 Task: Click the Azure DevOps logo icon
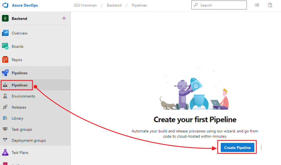(5, 5)
